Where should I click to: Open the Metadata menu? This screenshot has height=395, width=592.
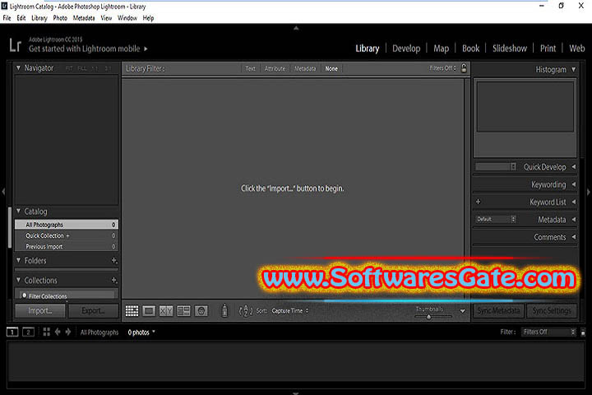[84, 18]
